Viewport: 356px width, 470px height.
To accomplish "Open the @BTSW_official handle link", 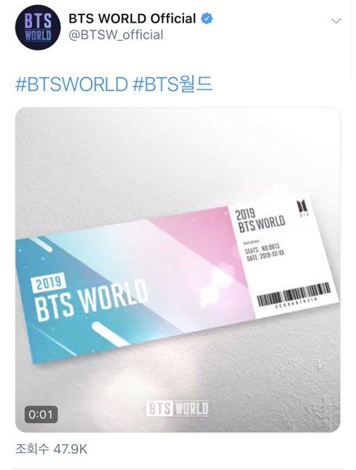I will pos(116,35).
